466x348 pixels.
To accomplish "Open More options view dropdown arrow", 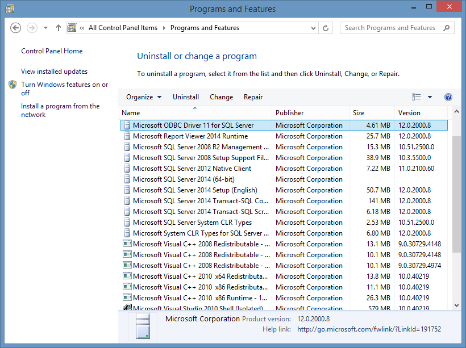I will pos(430,97).
